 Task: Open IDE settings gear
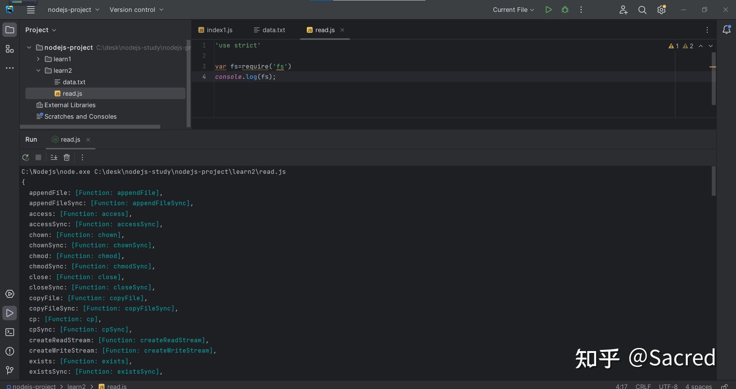(662, 10)
